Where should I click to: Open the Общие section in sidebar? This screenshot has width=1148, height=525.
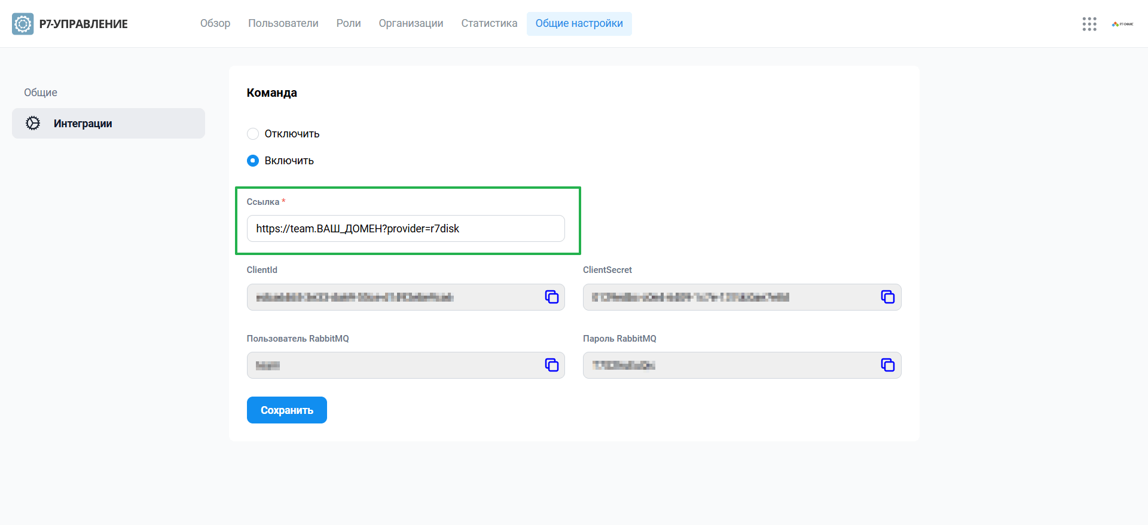pyautogui.click(x=41, y=93)
